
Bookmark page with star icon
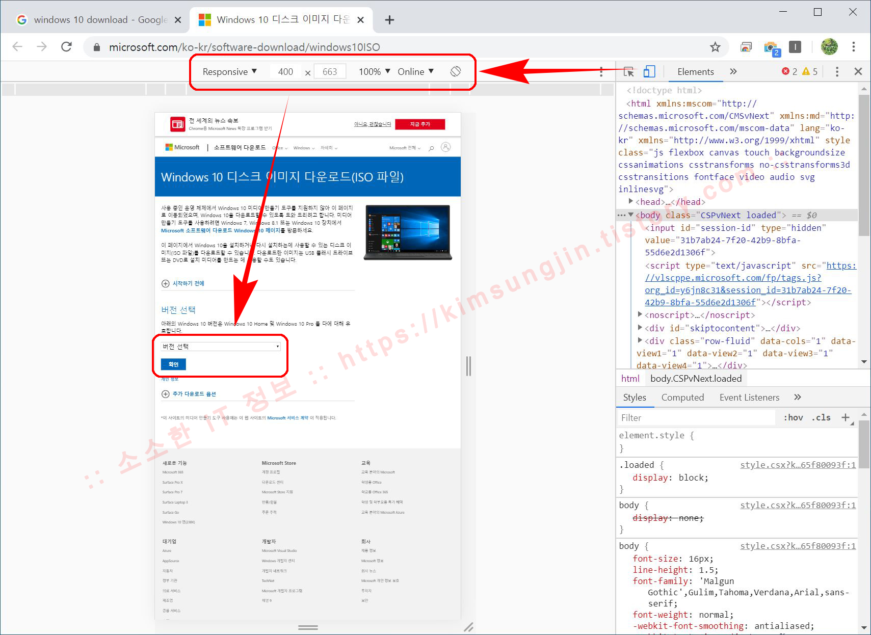716,47
